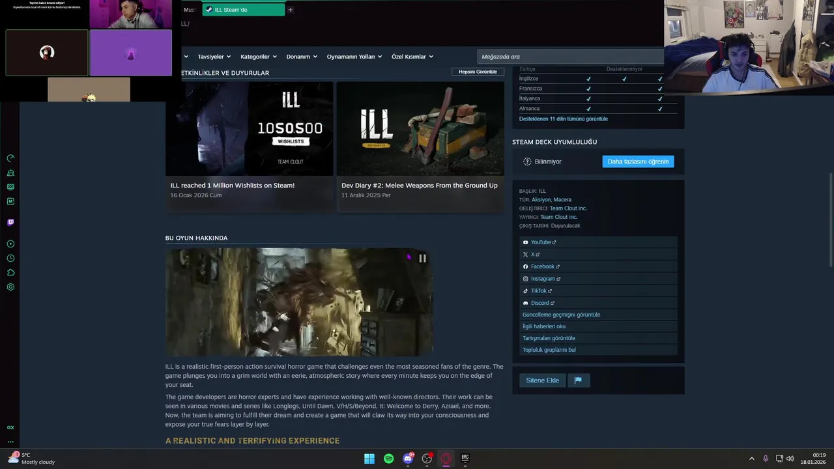Click the GX icon at sidebar bottom
The image size is (834, 469).
click(10, 427)
